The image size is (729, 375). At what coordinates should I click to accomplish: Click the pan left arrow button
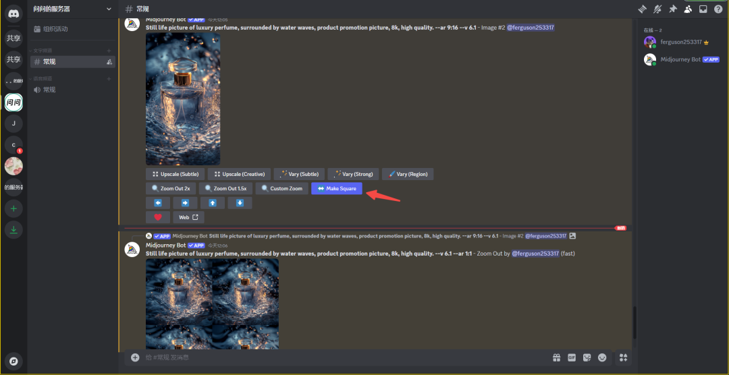click(x=157, y=203)
